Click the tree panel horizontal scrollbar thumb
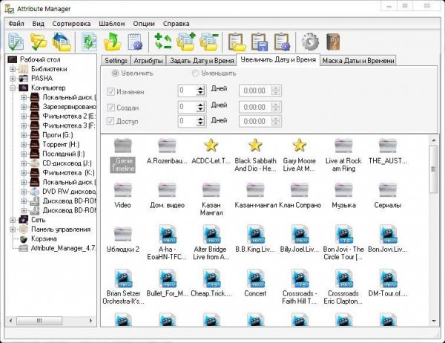The height and width of the screenshot is (343, 445). 39,321
